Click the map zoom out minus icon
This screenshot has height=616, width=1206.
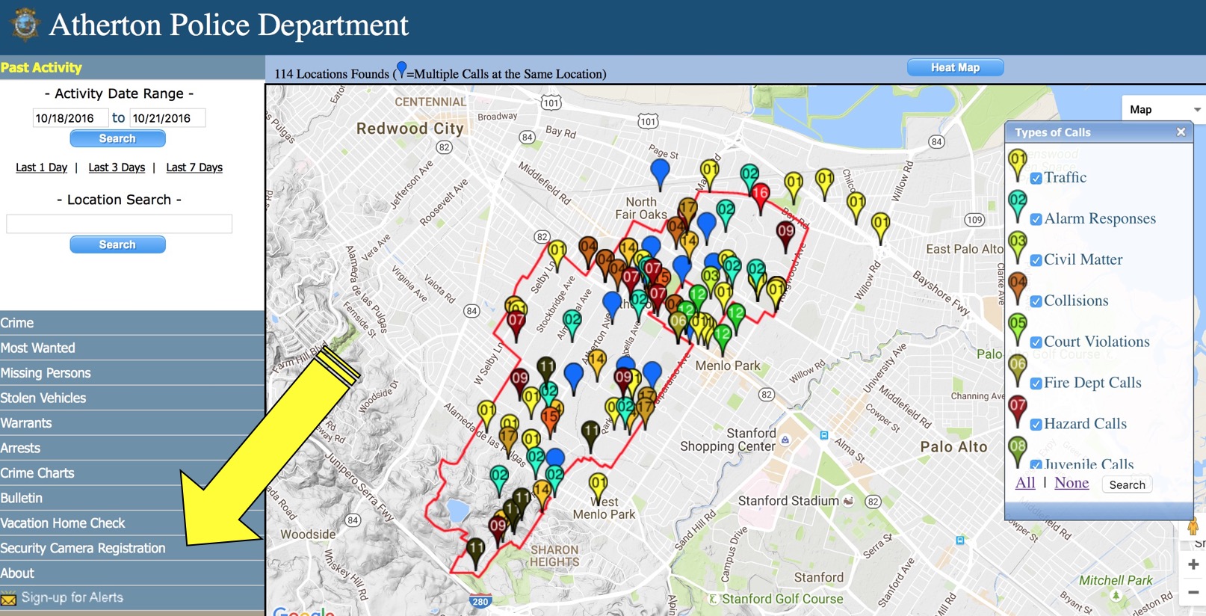tap(1193, 592)
